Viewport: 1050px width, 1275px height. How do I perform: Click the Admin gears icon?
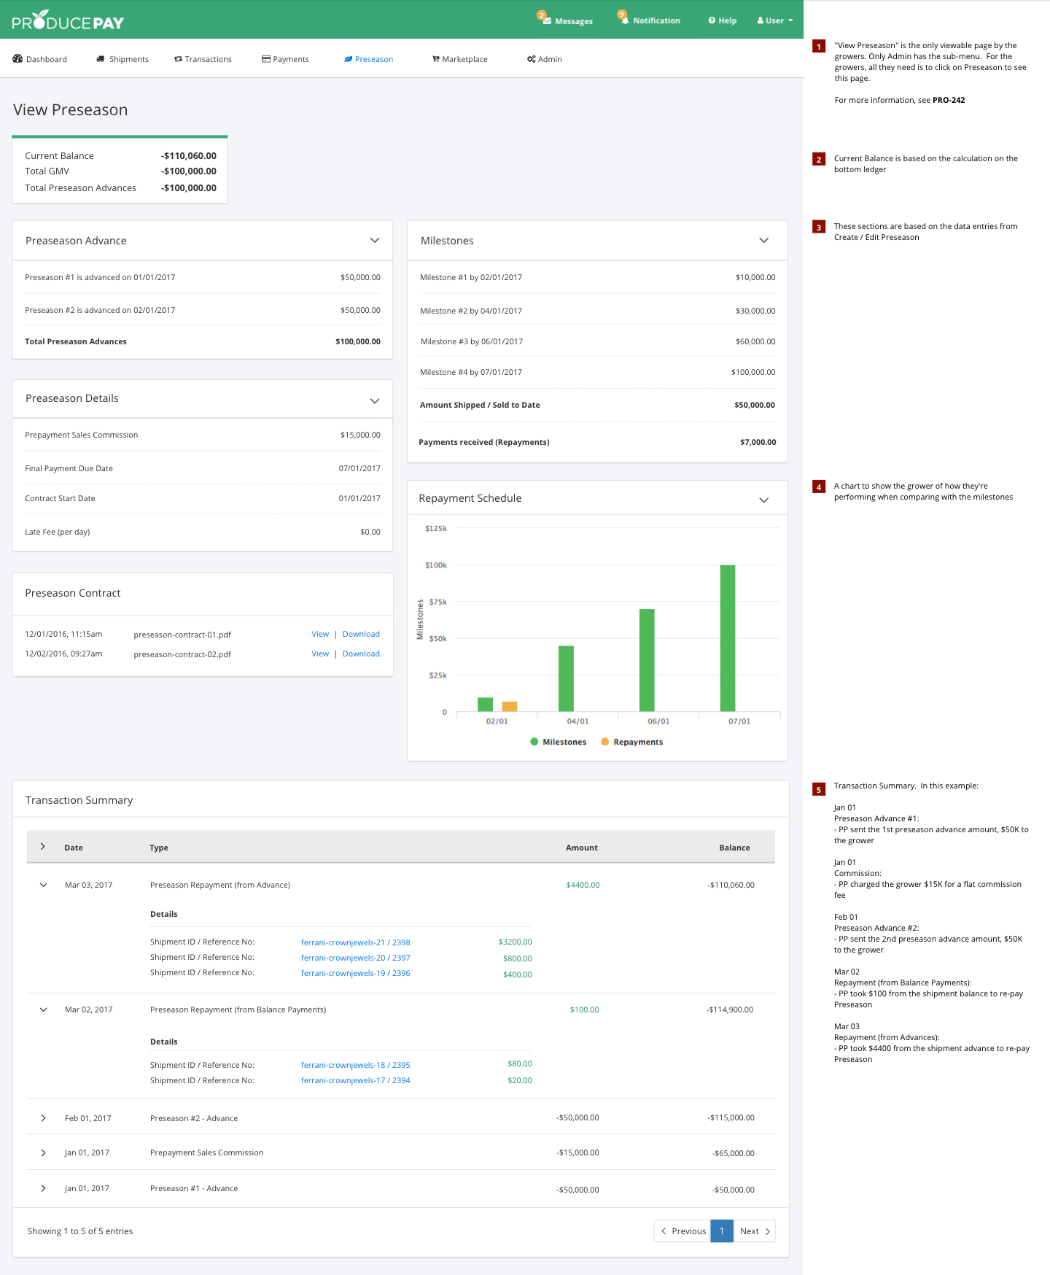532,59
